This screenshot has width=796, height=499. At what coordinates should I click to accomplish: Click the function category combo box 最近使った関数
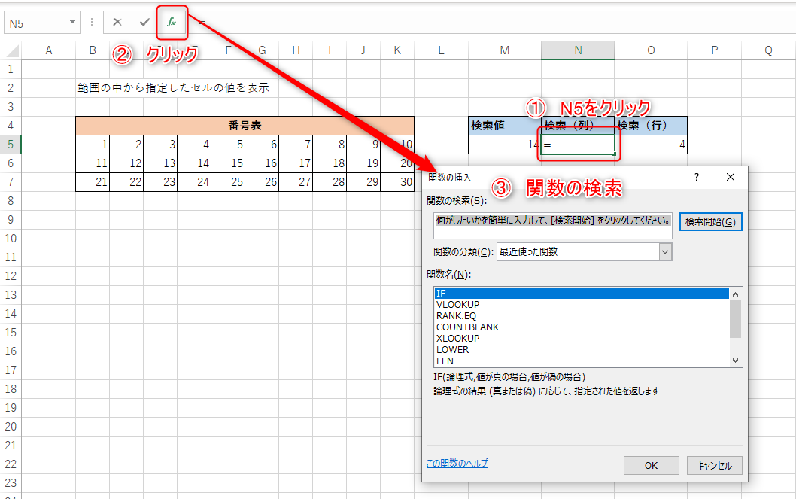click(584, 252)
